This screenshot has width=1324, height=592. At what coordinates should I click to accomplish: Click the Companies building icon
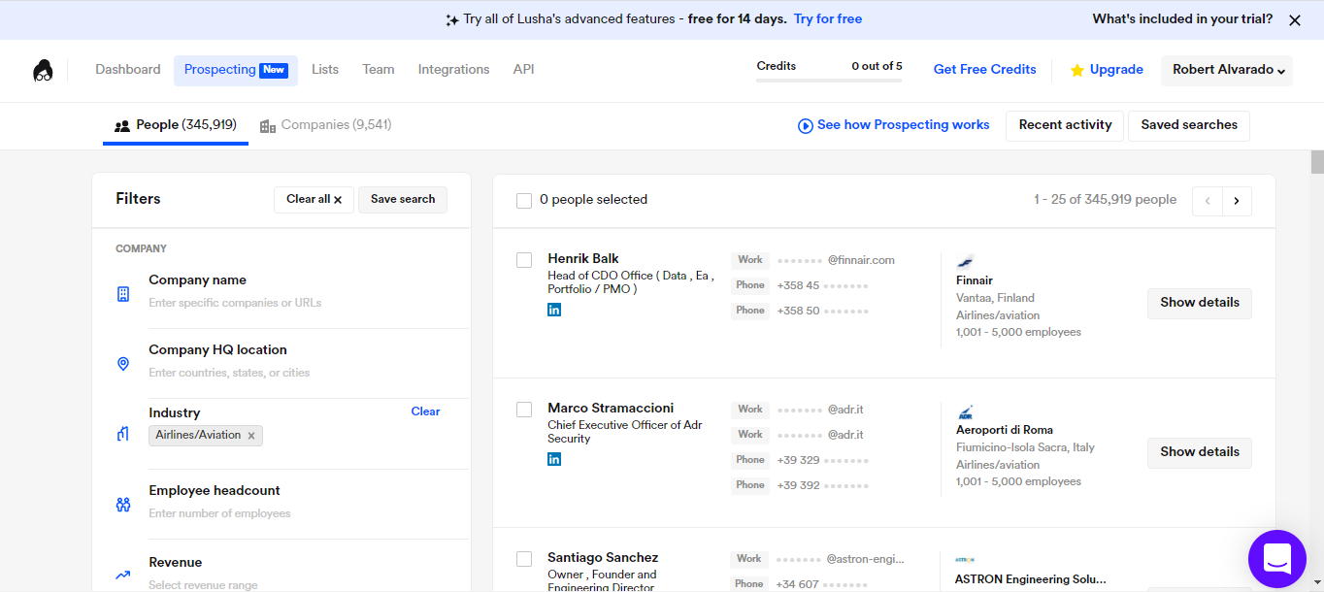268,125
